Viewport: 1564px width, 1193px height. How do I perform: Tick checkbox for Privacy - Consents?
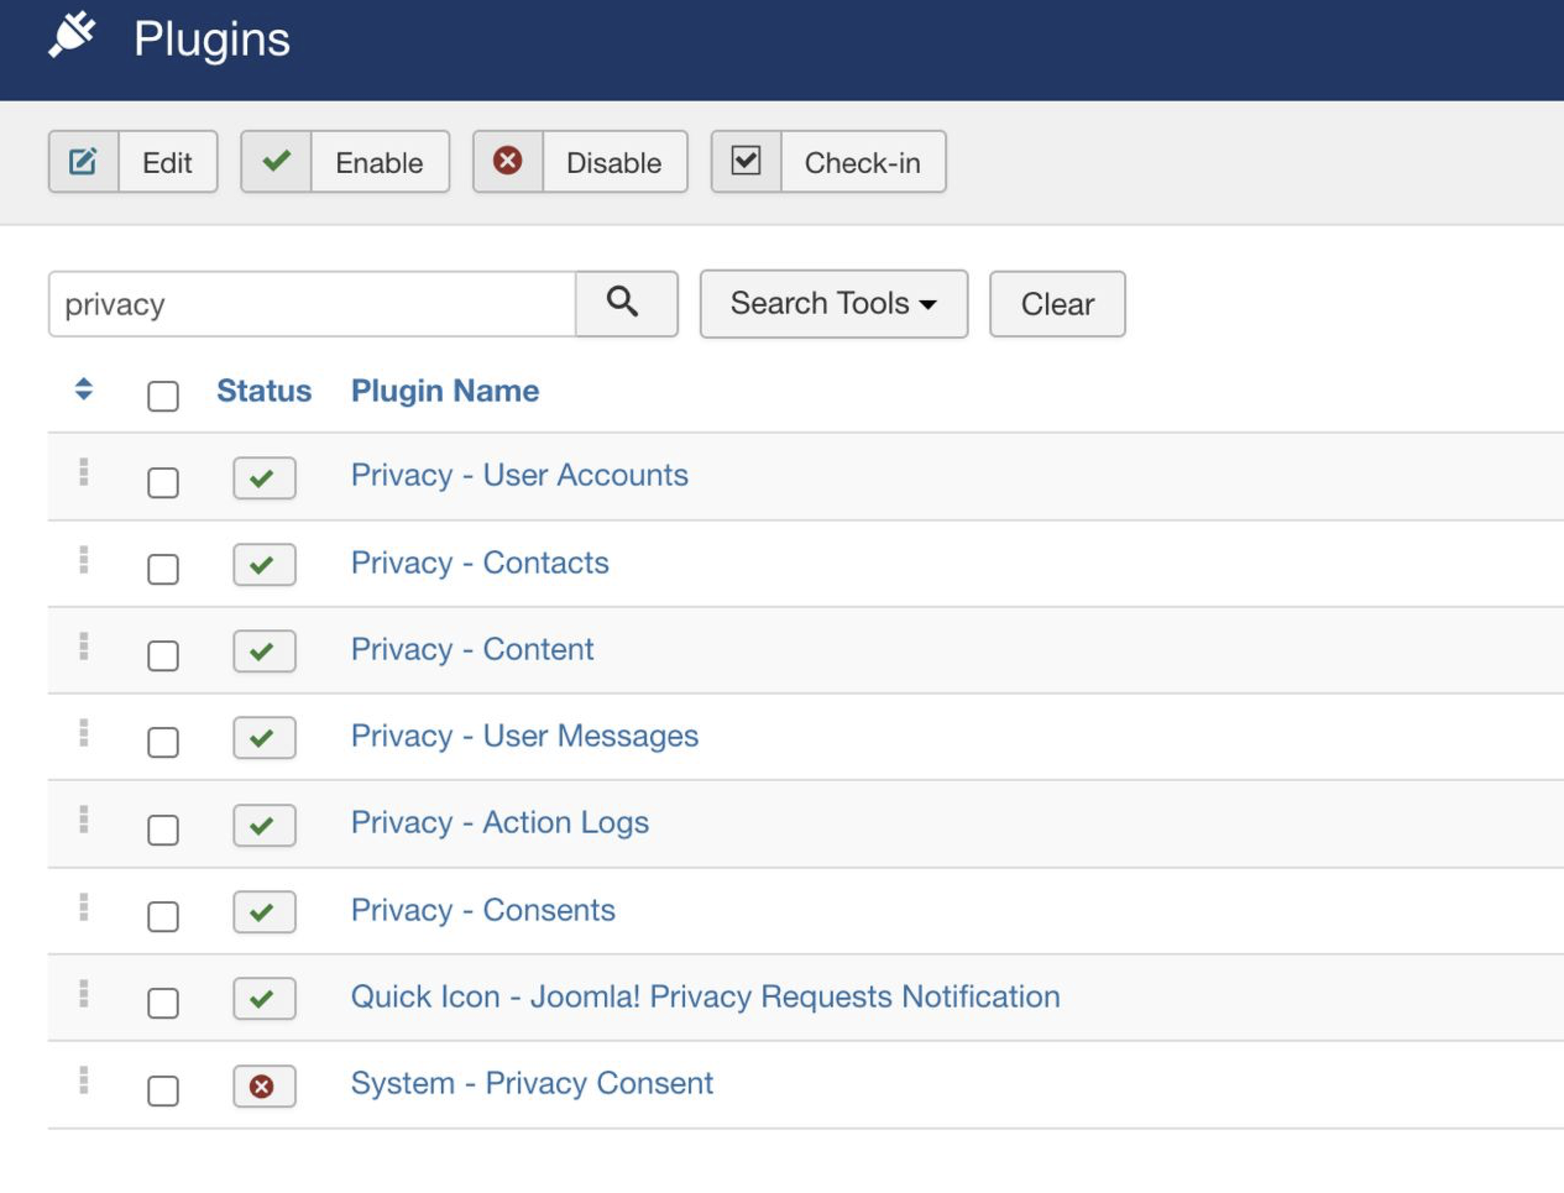coord(163,916)
